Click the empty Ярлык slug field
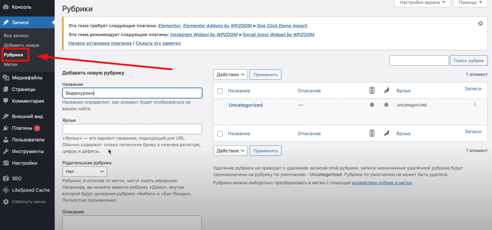This screenshot has width=492, height=230. (132, 129)
